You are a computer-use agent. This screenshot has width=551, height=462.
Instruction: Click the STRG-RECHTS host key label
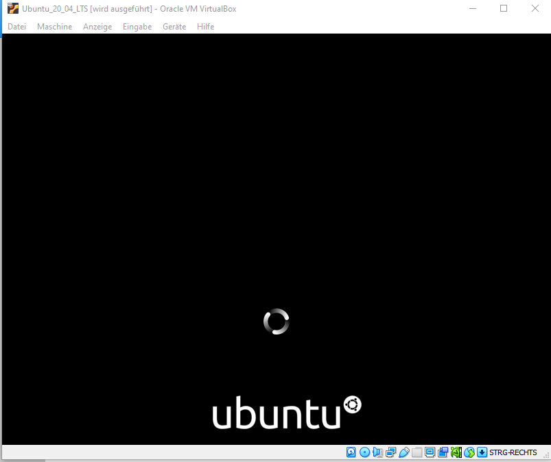coord(513,452)
